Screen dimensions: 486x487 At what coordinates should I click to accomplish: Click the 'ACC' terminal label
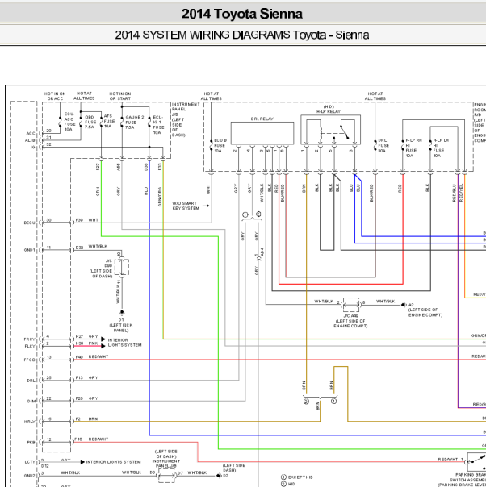coord(31,134)
